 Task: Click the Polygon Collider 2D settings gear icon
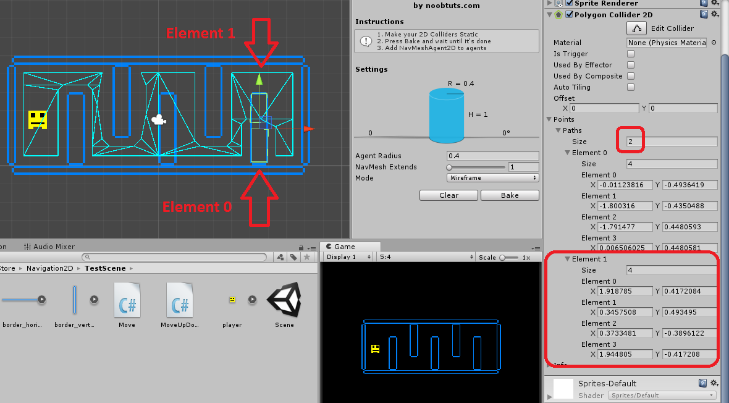coord(714,14)
